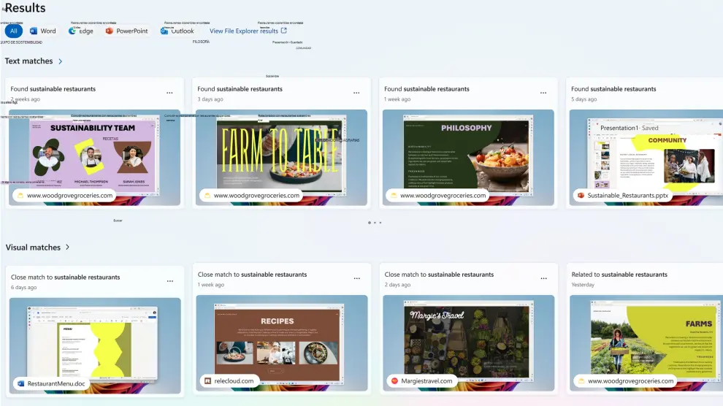Image resolution: width=723 pixels, height=406 pixels.
Task: Filter results by PowerPoint
Action: (x=126, y=31)
